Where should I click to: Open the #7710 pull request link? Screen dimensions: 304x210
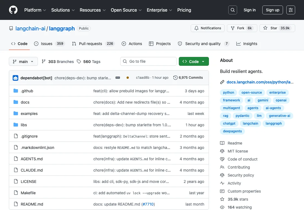148,204
